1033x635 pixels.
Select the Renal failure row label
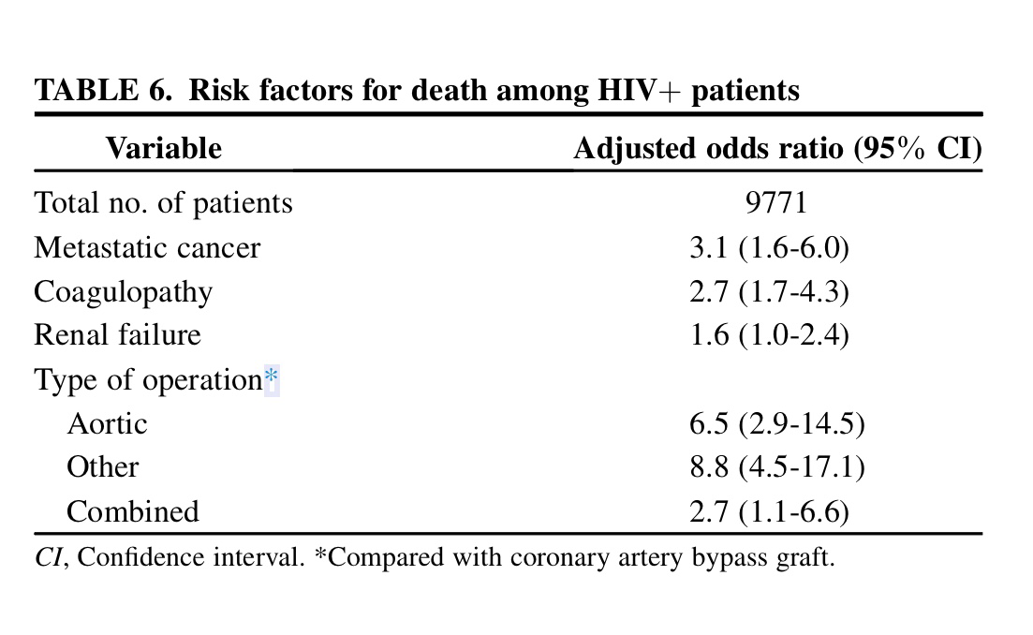117,335
